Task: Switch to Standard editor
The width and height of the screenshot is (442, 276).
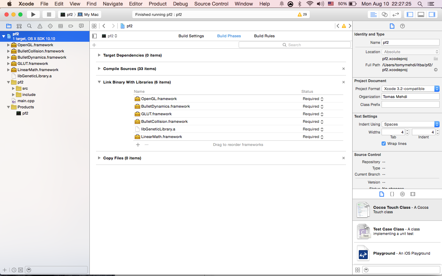Action: tap(373, 14)
